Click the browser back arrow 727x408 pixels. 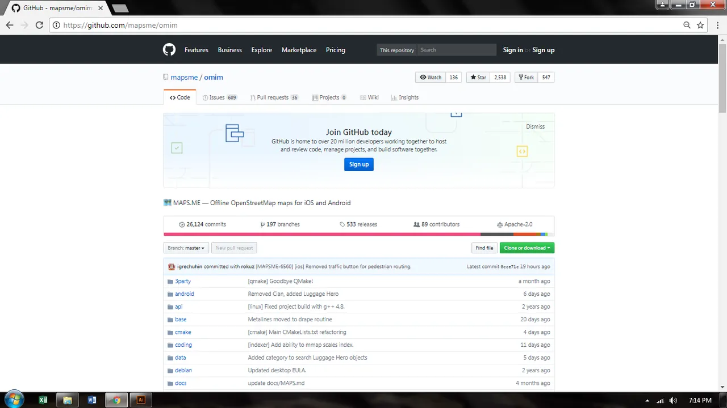10,25
